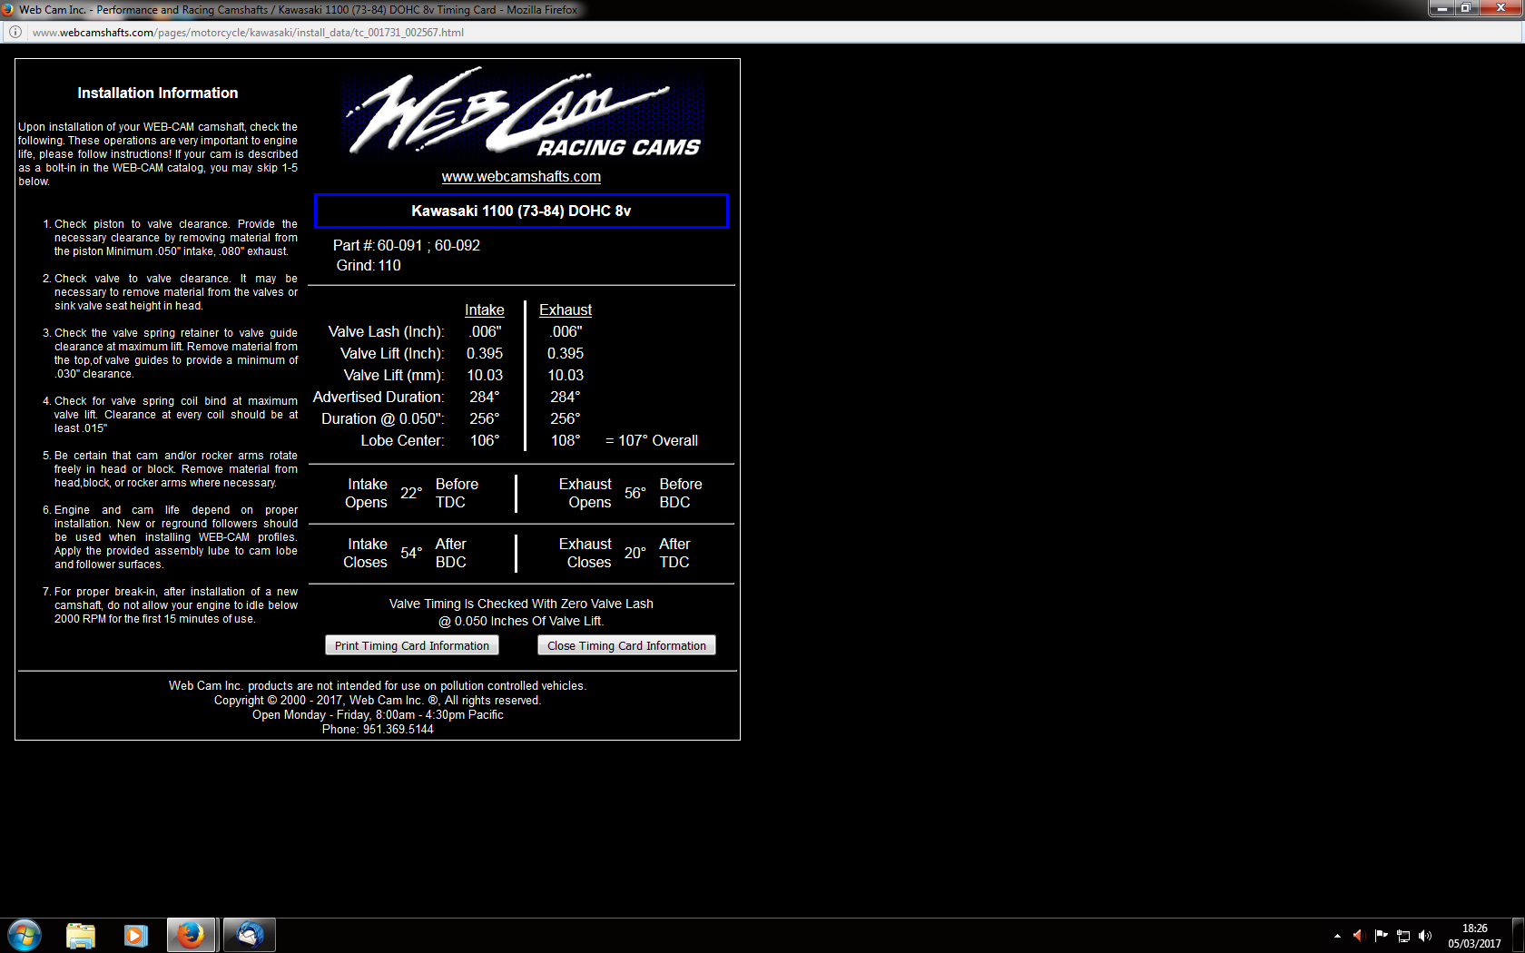1525x953 pixels.
Task: Open the white speaker volume control
Action: (1425, 936)
